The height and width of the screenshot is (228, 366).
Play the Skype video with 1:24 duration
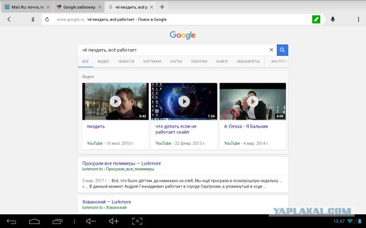(184, 101)
